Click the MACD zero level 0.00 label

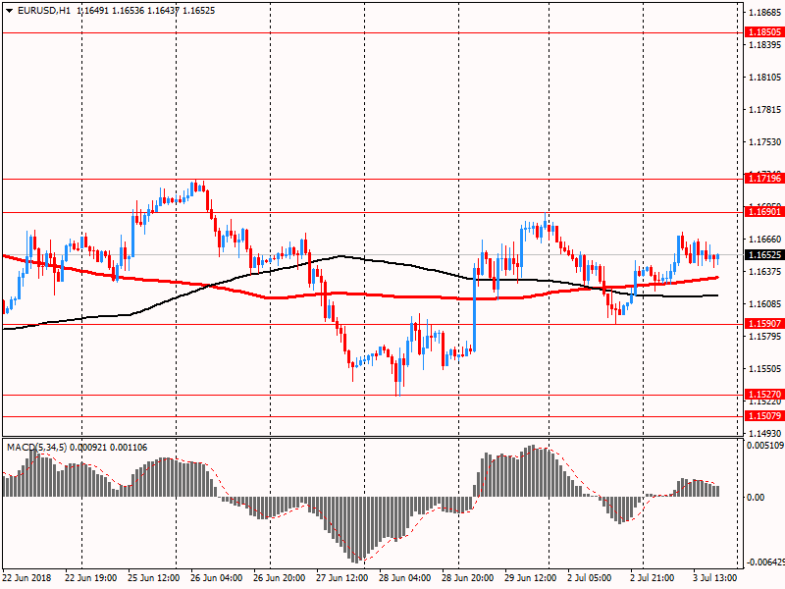click(756, 498)
